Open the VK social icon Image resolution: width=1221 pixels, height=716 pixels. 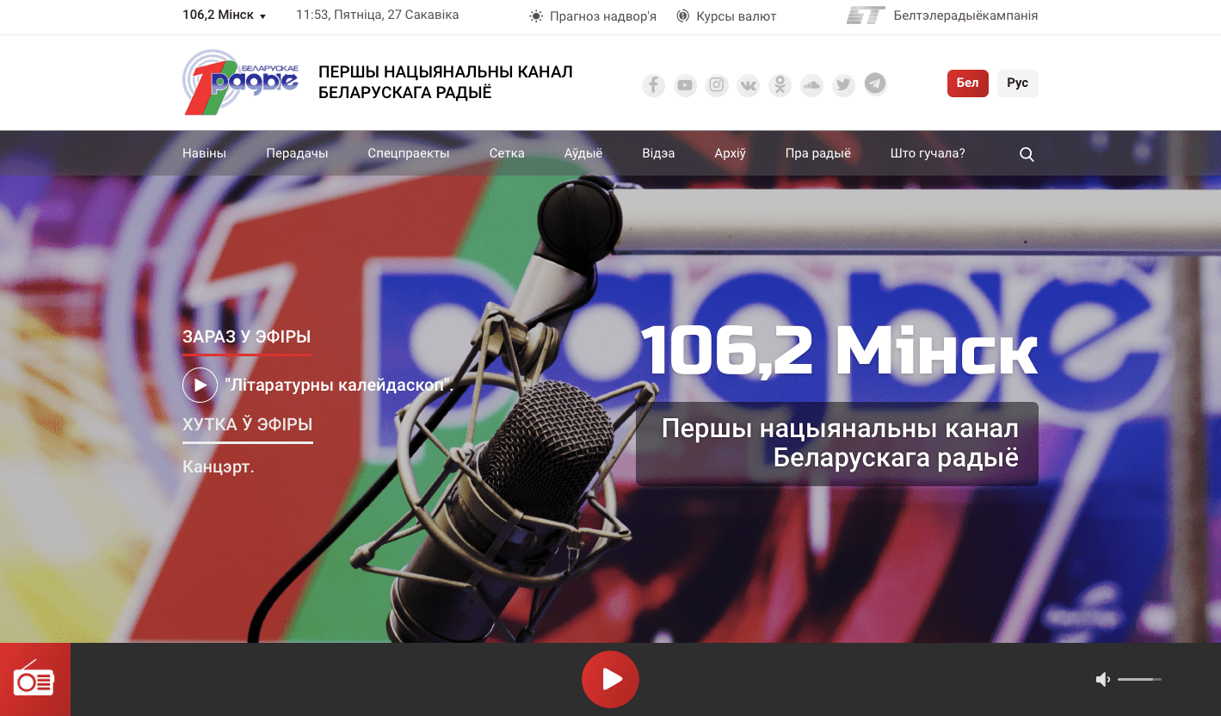coord(749,85)
